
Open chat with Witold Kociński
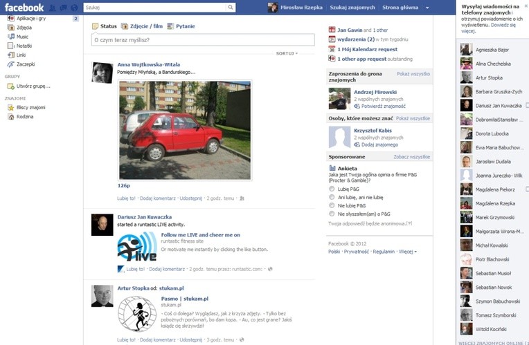[x=492, y=329]
